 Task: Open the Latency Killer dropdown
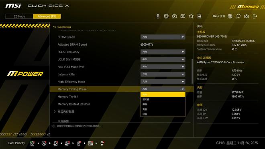pos(163,74)
